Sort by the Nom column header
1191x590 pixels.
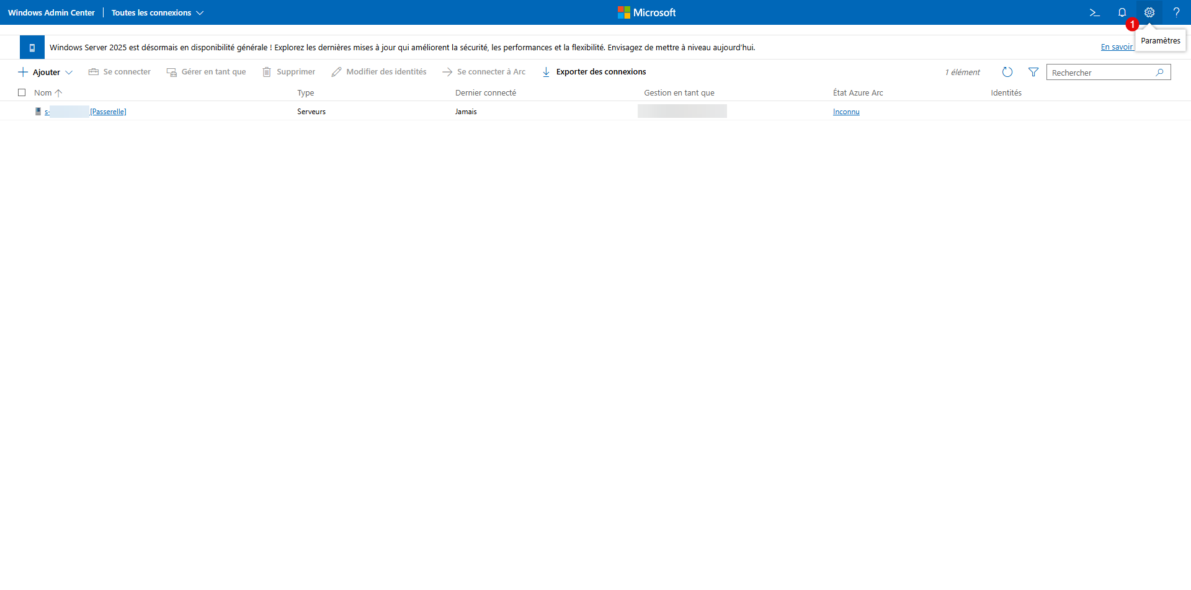pos(43,93)
